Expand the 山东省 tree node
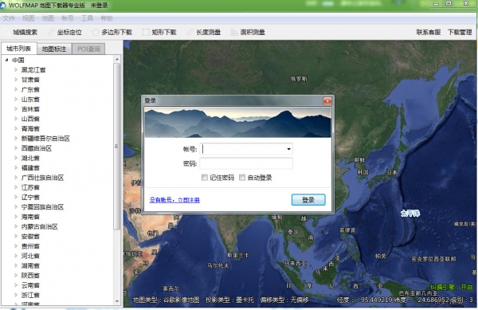The height and width of the screenshot is (310, 478). tap(16, 99)
